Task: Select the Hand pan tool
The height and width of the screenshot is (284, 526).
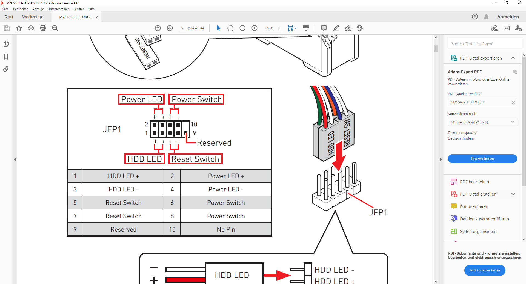Action: 230,28
